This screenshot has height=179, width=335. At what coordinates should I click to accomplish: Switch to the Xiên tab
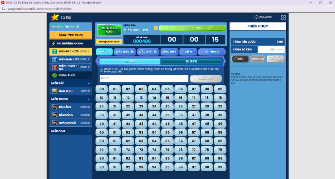[188, 52]
